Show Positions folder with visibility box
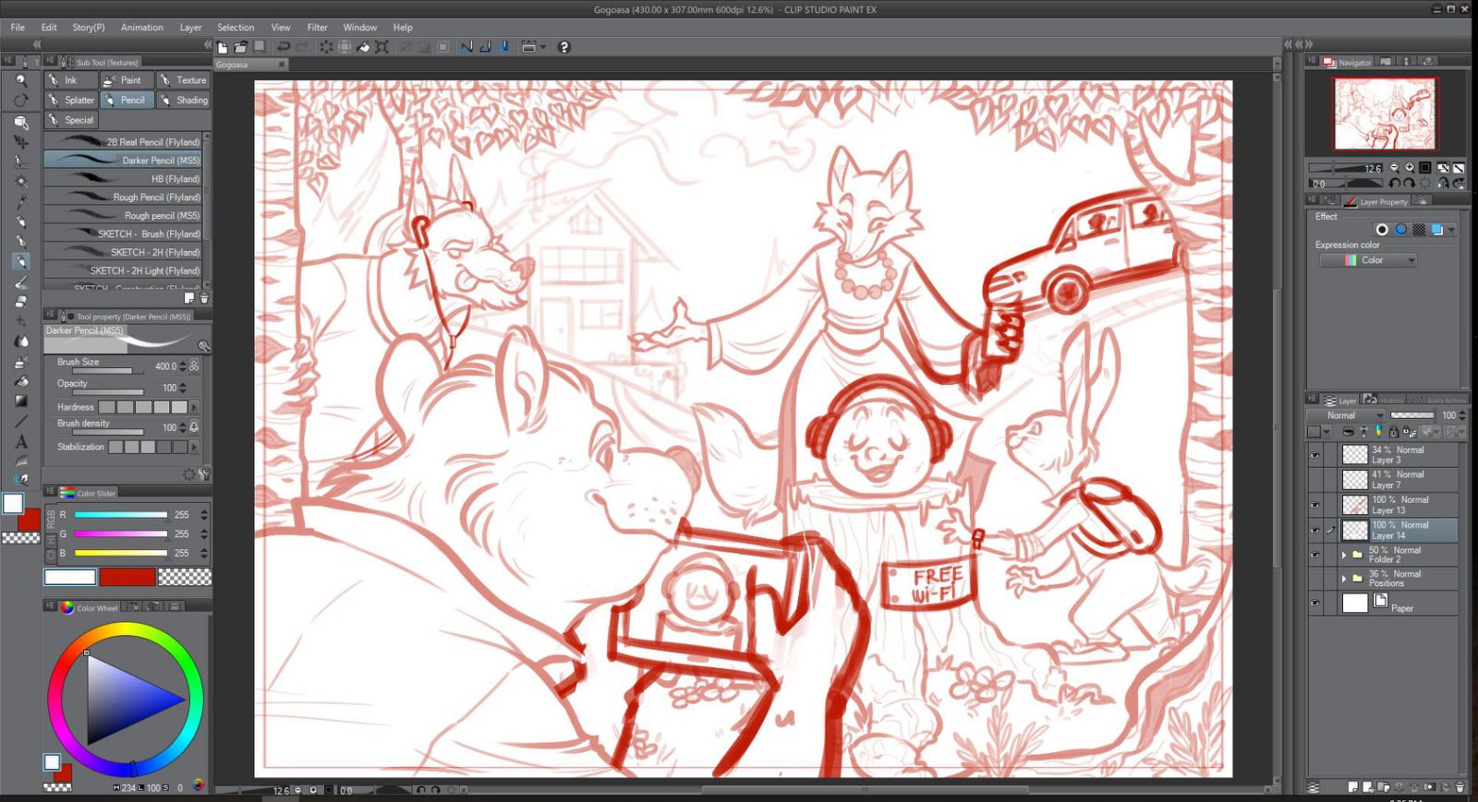This screenshot has height=802, width=1478. tap(1314, 579)
